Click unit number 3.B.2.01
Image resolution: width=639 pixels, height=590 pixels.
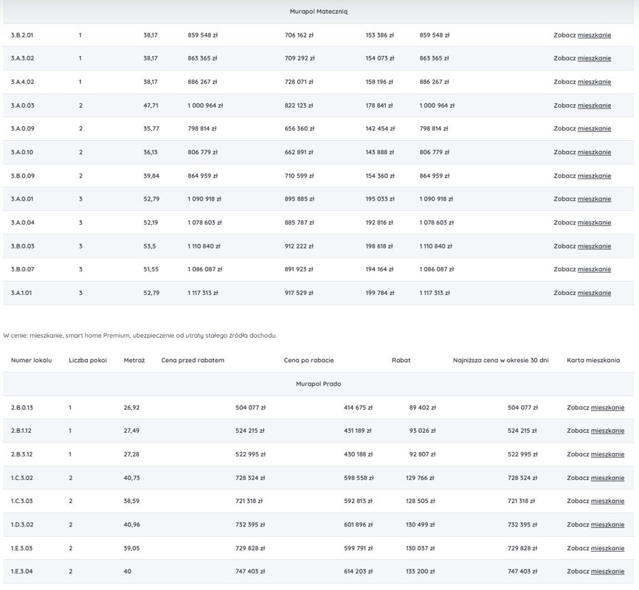point(22,35)
